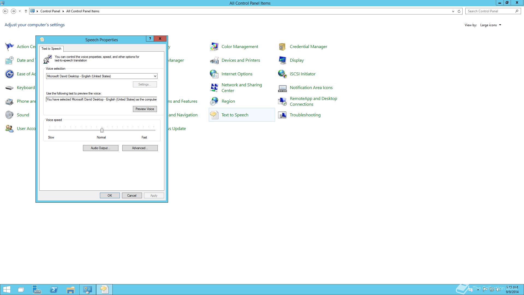
Task: Go back in Control Panel navigation
Action: pos(5,11)
